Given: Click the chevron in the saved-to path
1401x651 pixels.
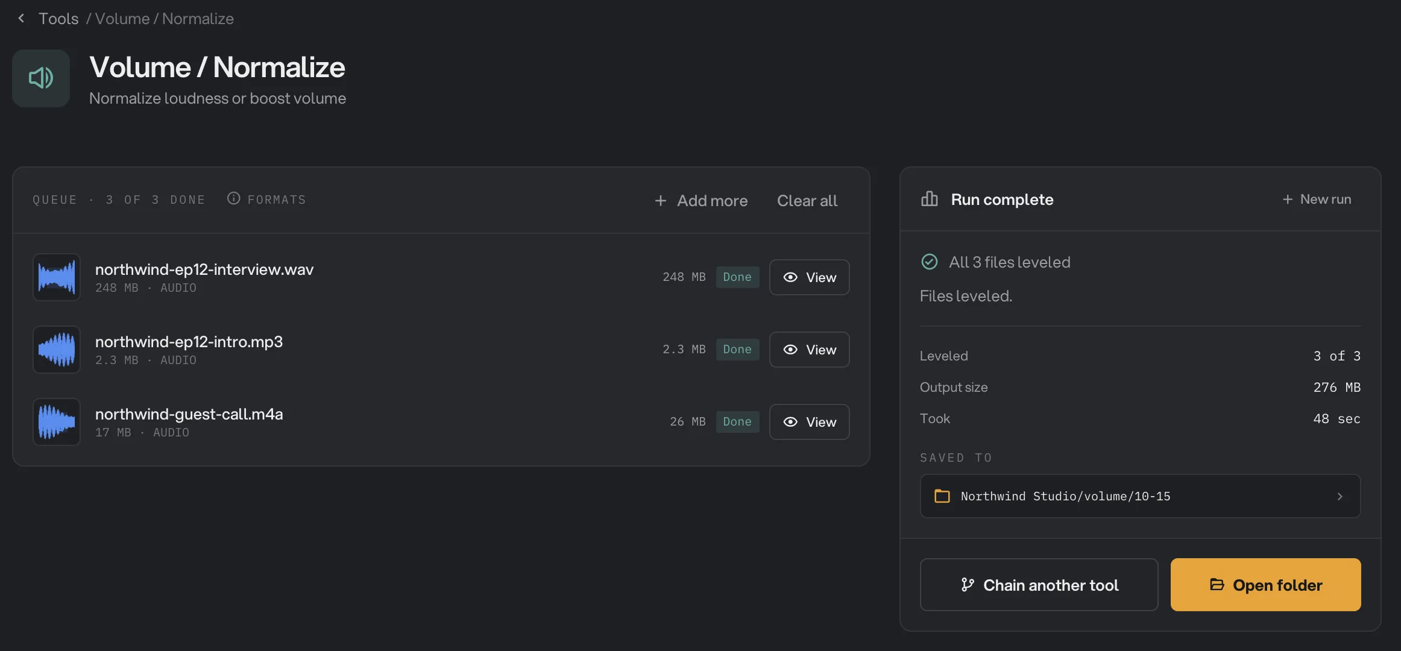Looking at the screenshot, I should [1340, 497].
